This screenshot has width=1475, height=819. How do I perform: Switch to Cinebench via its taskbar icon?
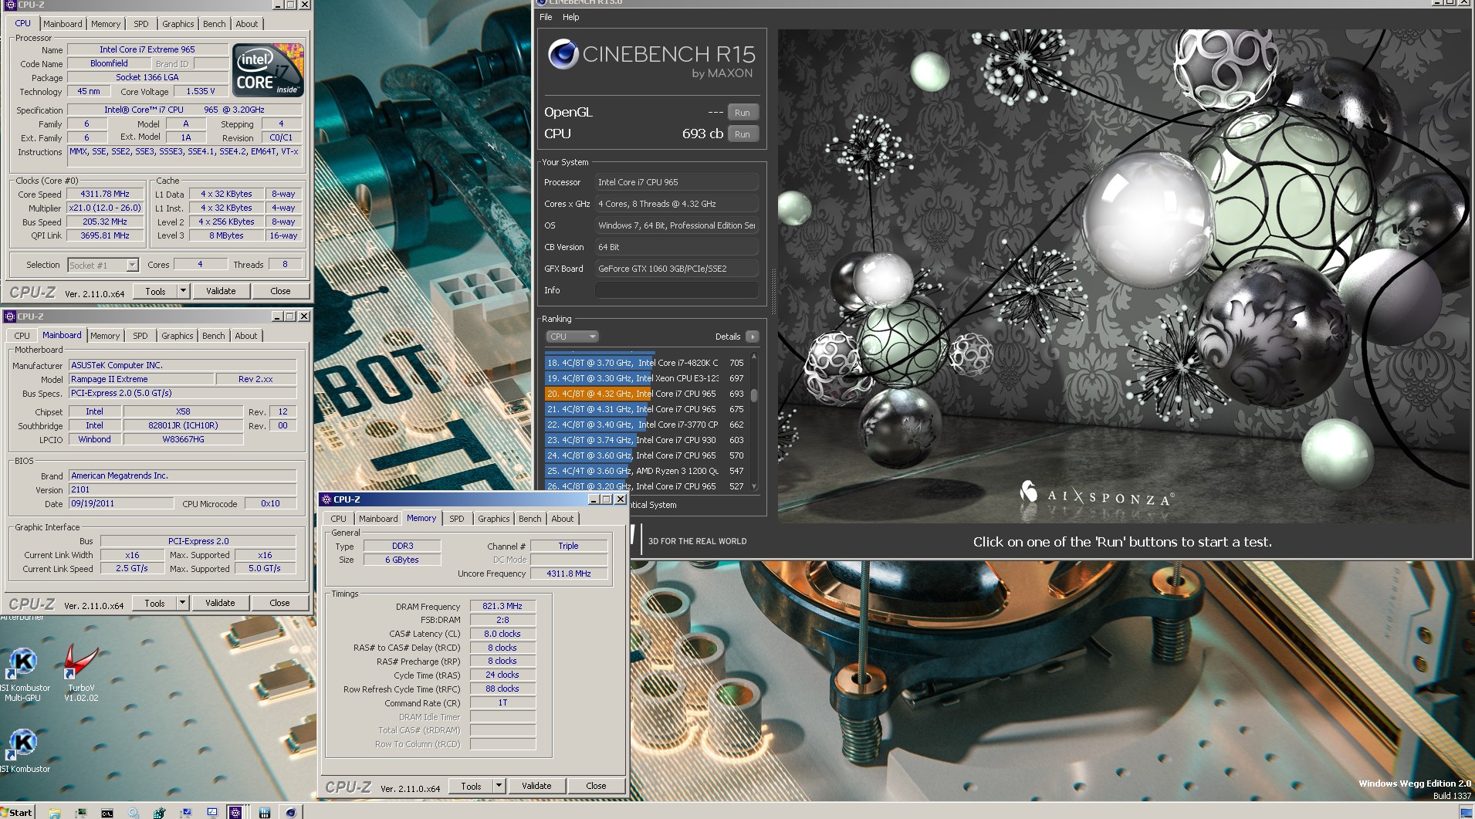click(x=291, y=812)
